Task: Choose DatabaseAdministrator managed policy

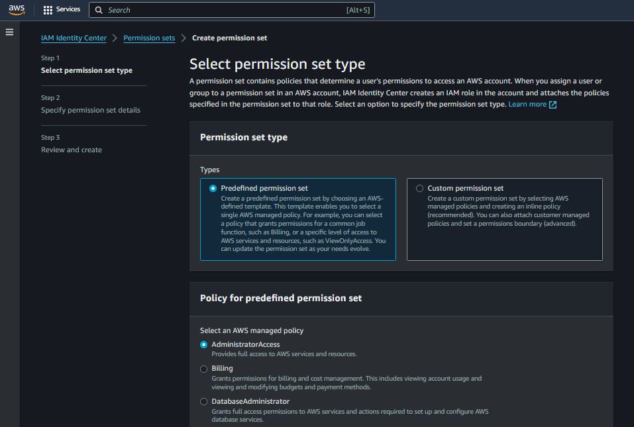Action: pyautogui.click(x=204, y=402)
